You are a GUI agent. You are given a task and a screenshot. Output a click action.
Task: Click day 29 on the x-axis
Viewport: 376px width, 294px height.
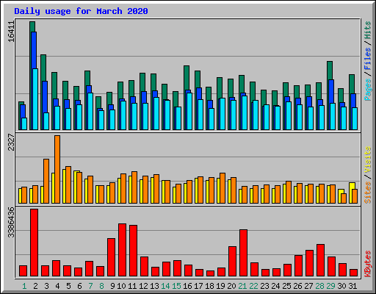pos(330,286)
